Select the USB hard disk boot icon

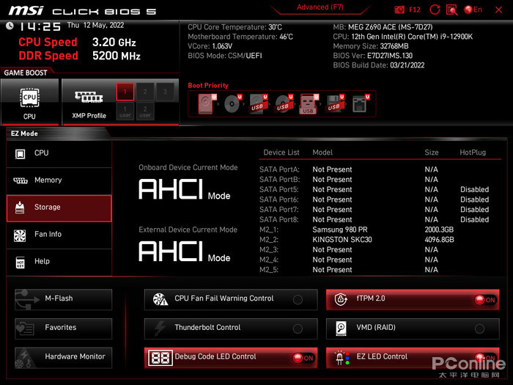pyautogui.click(x=259, y=104)
